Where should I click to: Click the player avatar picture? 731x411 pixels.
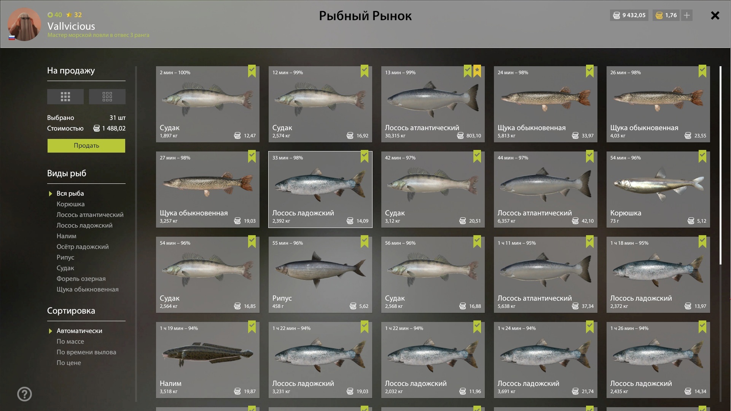(x=24, y=24)
